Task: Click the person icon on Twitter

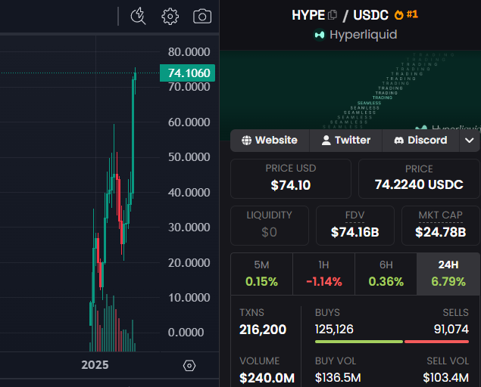Action: 326,141
